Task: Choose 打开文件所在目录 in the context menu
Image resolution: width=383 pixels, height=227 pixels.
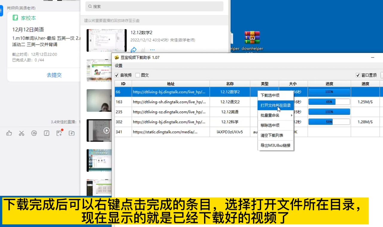Action: 276,105
